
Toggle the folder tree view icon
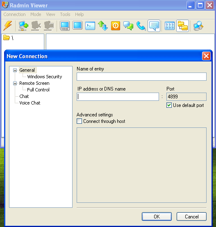point(182,26)
